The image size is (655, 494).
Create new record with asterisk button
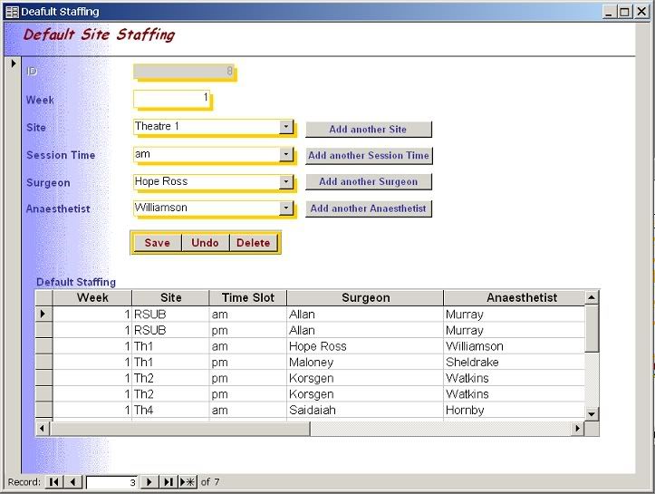coord(188,482)
